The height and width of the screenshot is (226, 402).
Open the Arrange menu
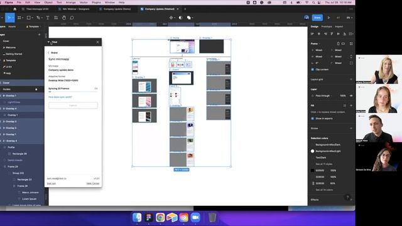(x=70, y=3)
